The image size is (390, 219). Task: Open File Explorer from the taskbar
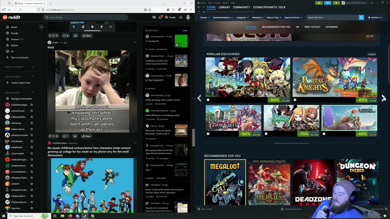coord(62,216)
